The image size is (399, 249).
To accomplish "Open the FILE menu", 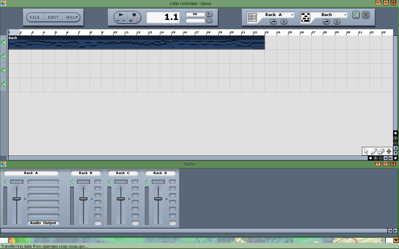I will (x=35, y=17).
